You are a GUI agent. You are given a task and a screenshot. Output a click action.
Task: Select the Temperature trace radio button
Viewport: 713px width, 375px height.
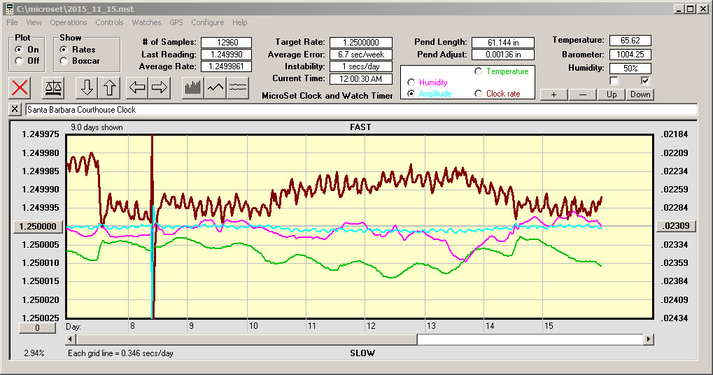(x=479, y=71)
